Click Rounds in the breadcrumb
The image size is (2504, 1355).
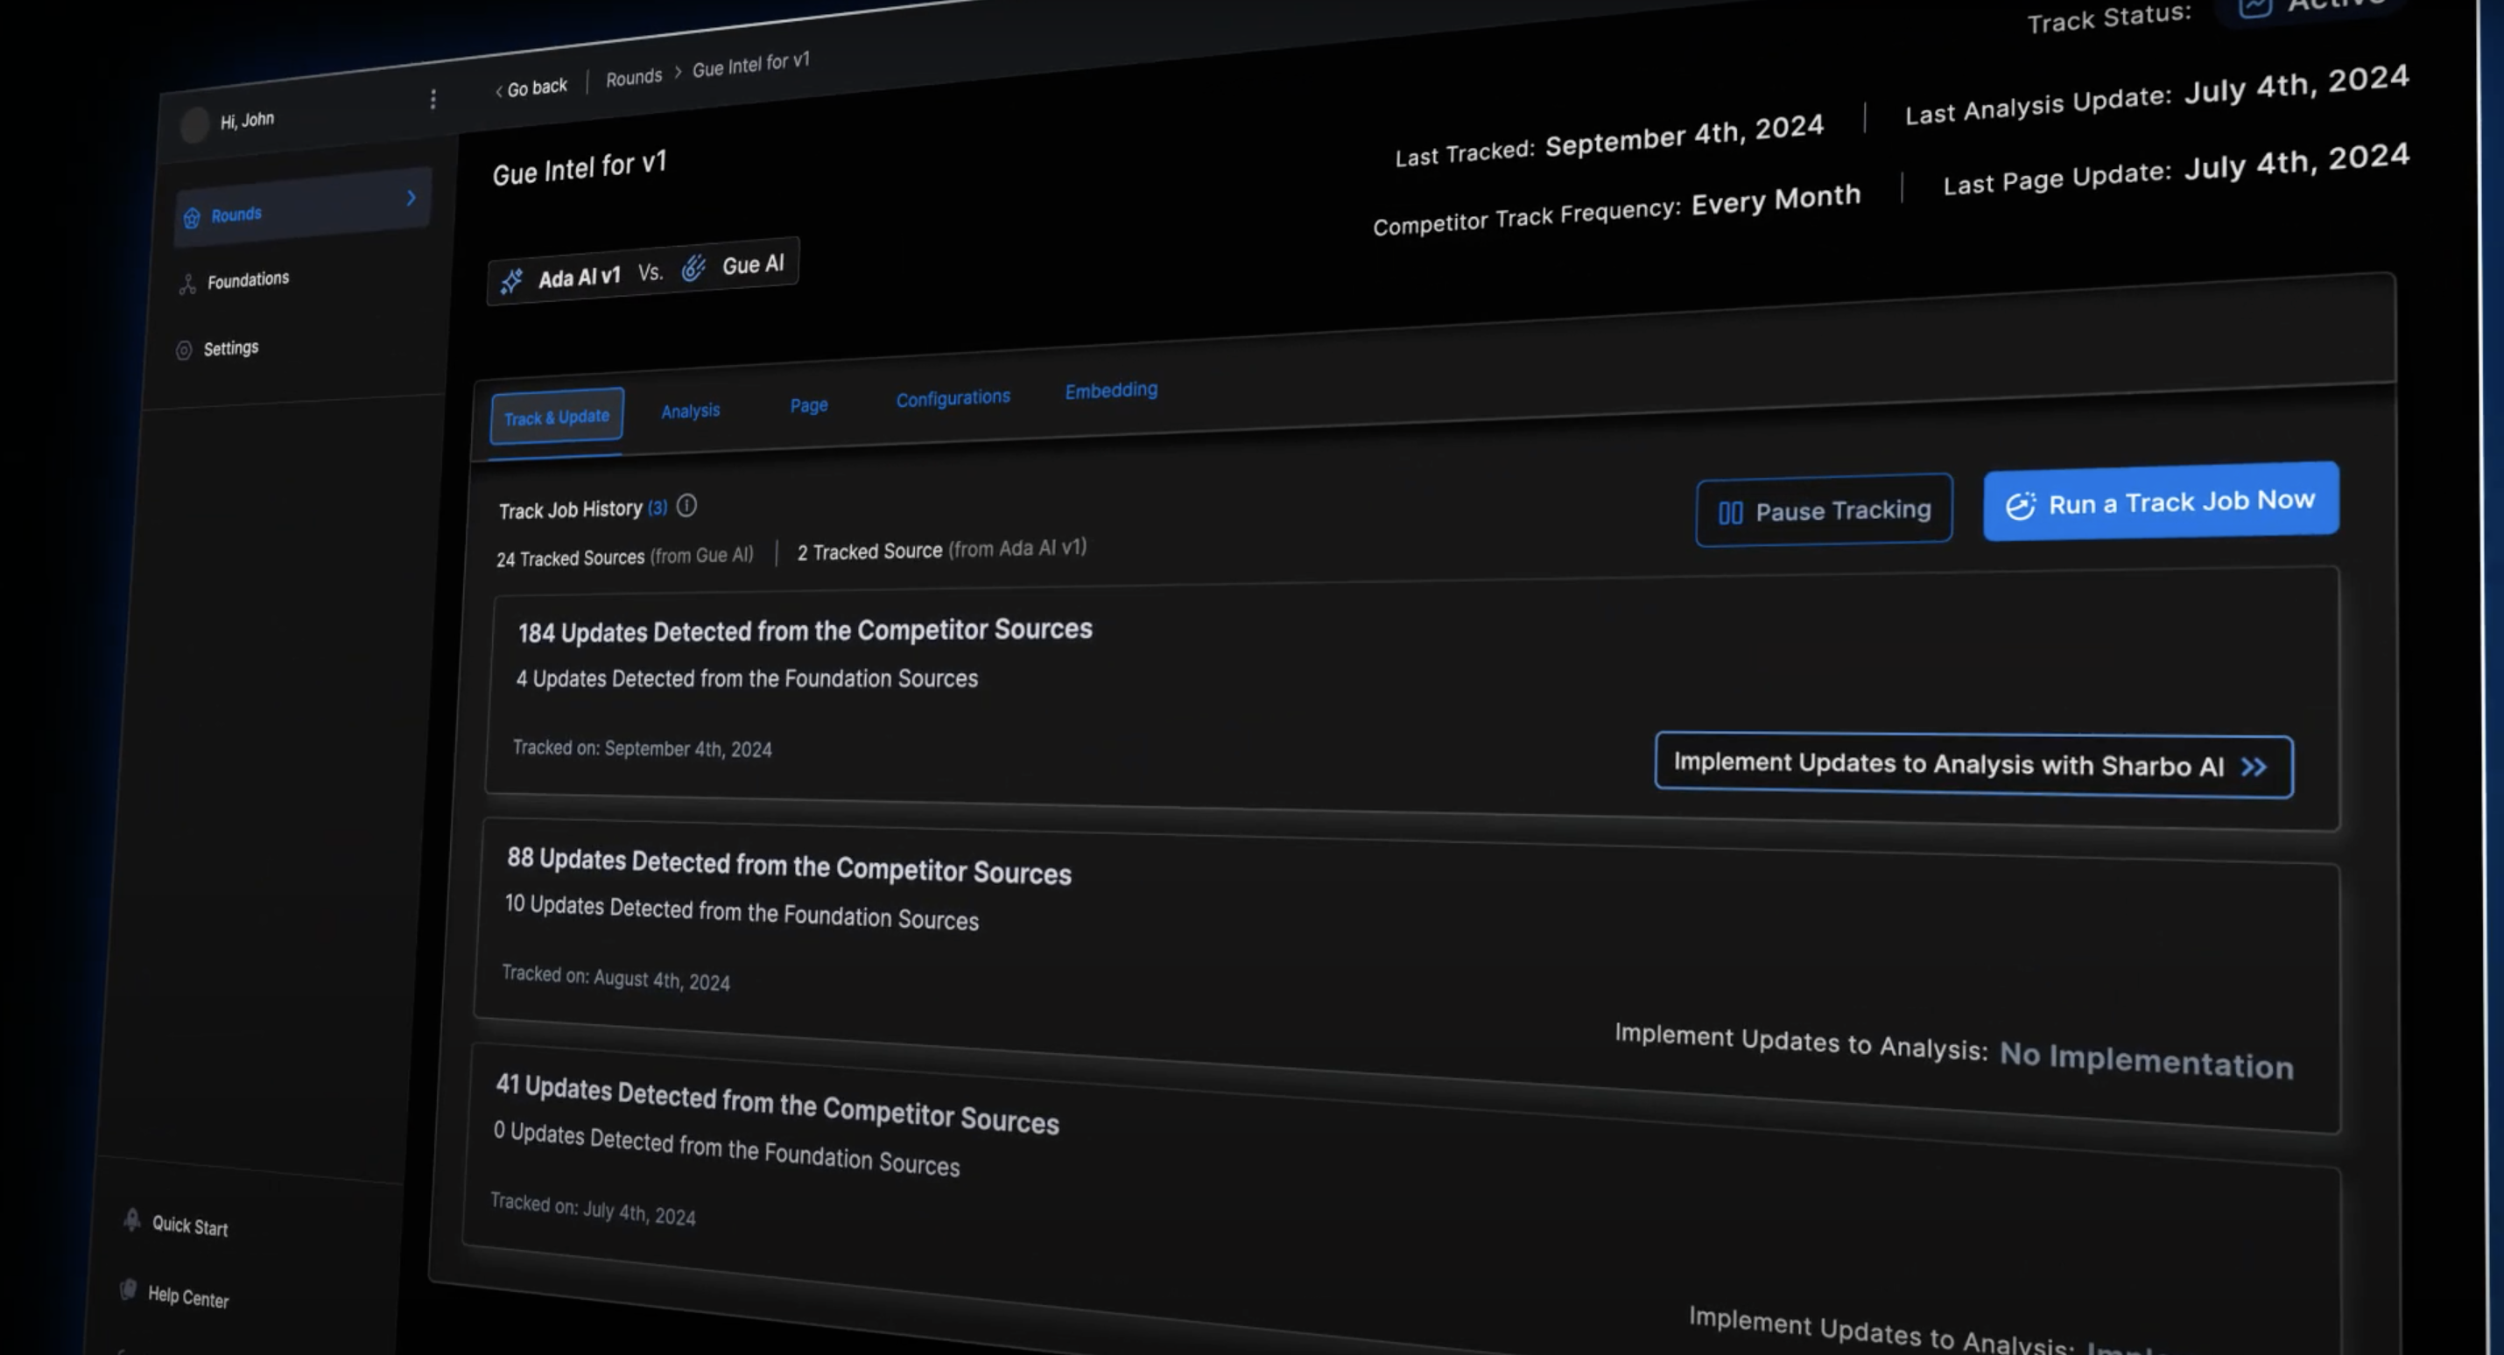(x=634, y=78)
